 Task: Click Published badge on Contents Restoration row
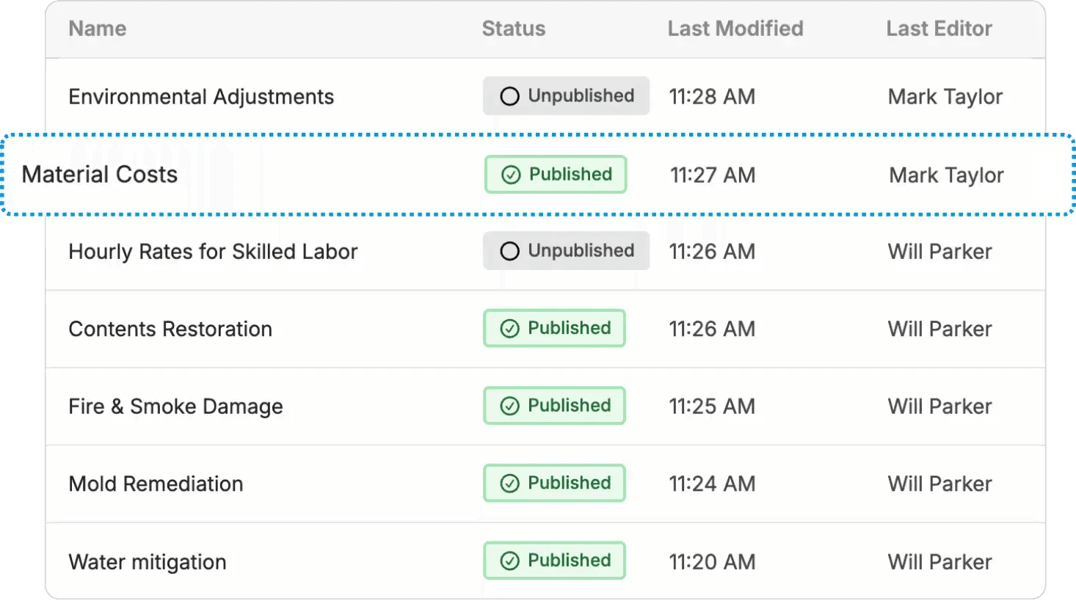click(x=554, y=329)
